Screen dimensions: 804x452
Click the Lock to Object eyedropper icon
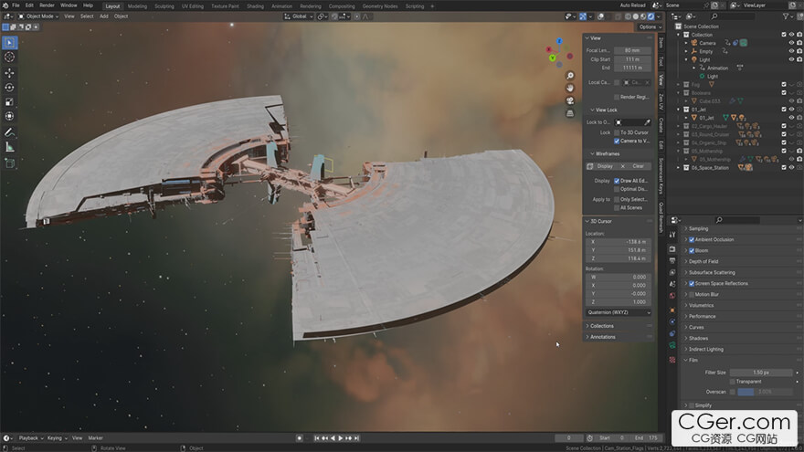(x=647, y=122)
